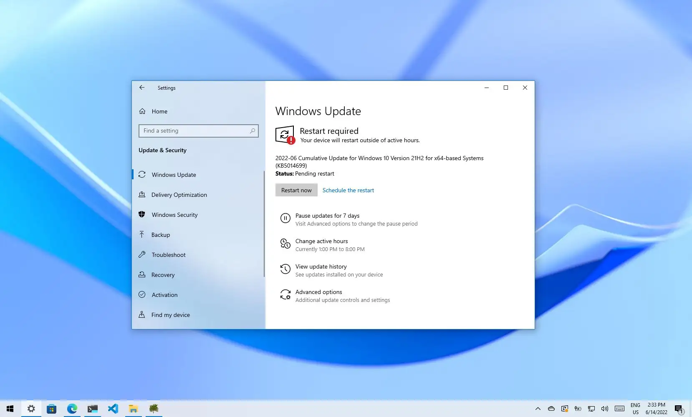Viewport: 692px width, 417px height.
Task: Open Microsoft Store from taskbar
Action: [x=51, y=409]
